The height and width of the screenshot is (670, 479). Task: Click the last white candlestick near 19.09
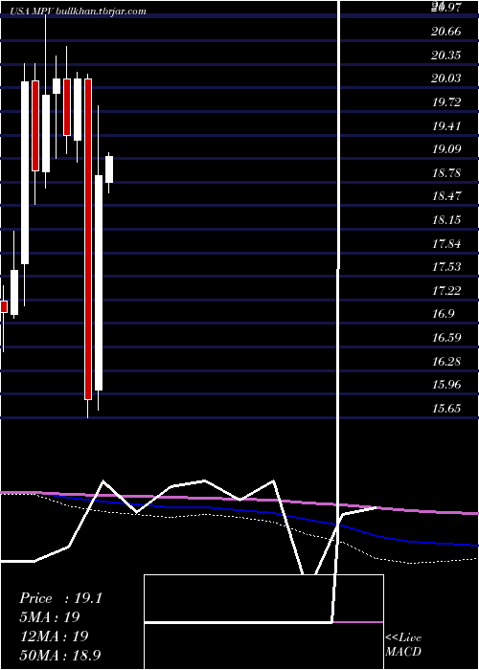109,169
